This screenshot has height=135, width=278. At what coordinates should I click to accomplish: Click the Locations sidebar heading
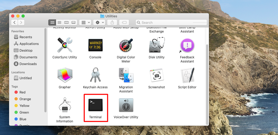(18, 72)
